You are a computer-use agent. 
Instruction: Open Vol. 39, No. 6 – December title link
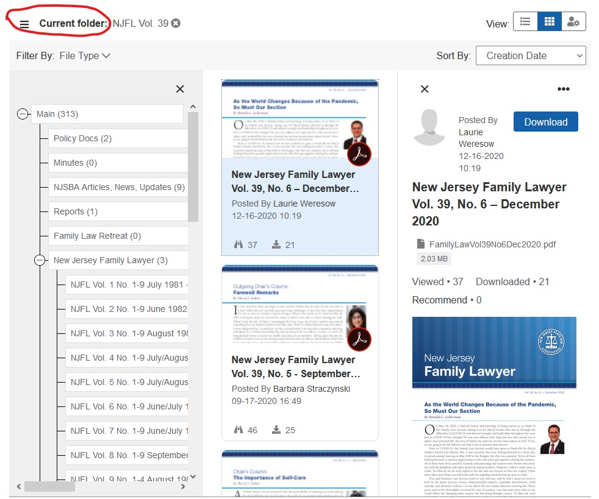(x=295, y=182)
